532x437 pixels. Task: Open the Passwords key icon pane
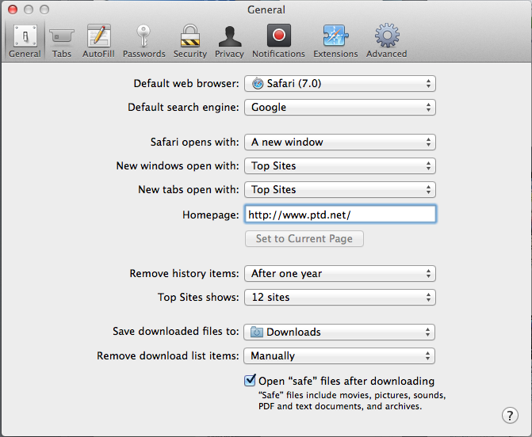144,41
